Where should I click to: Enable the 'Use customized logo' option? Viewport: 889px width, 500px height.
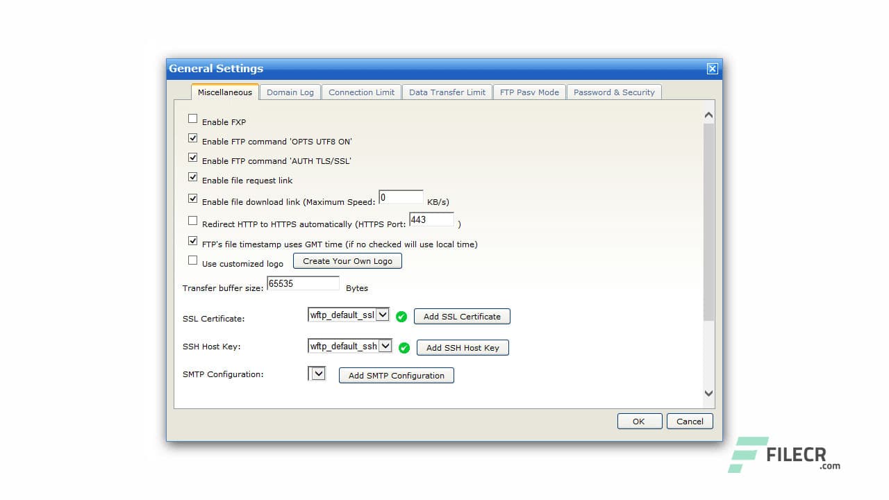point(192,260)
